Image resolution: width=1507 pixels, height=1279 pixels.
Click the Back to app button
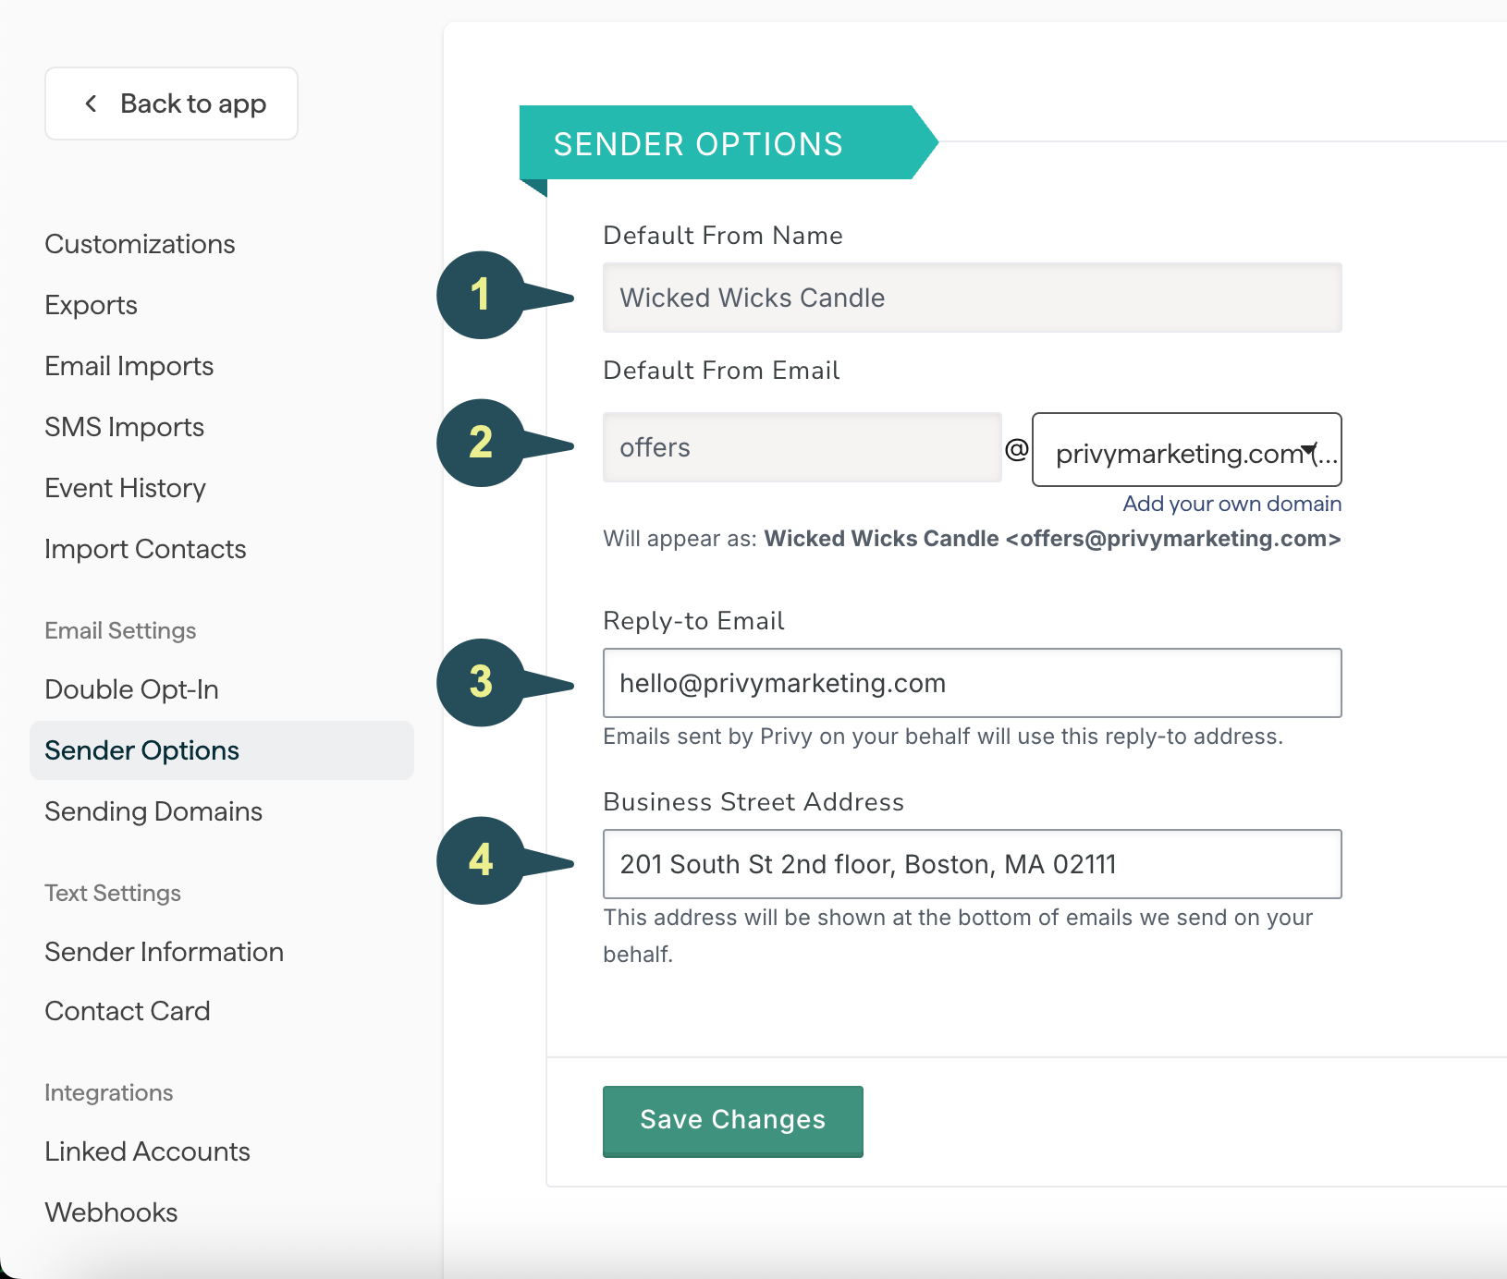coord(171,104)
